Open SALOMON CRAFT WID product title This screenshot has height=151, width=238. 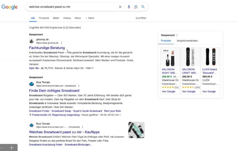[x=190, y=71]
